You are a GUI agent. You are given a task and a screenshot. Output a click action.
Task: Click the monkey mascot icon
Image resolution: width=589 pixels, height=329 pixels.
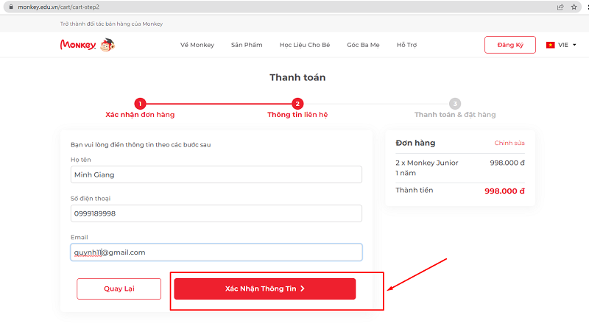coord(107,45)
